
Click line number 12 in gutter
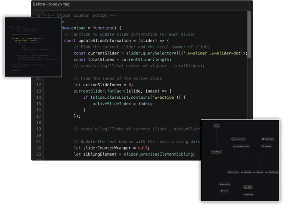[x=38, y=85]
